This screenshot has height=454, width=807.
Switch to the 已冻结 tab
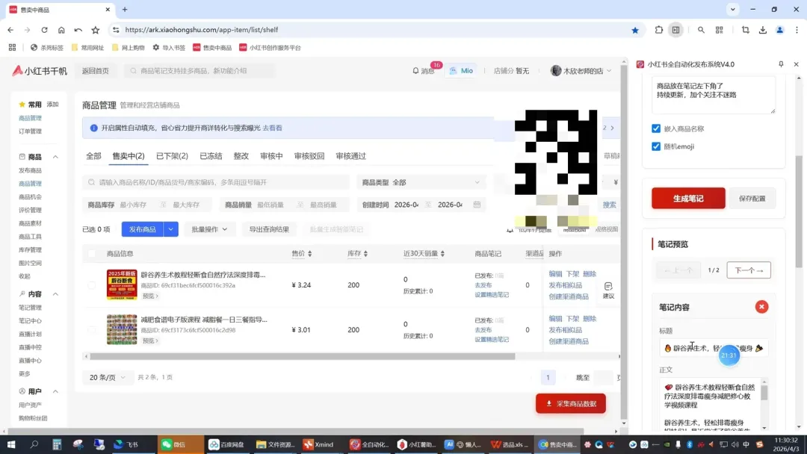[211, 156]
